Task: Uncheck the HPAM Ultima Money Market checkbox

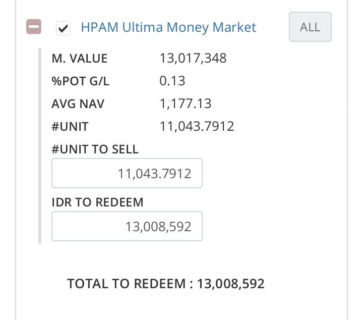Action: (x=63, y=28)
